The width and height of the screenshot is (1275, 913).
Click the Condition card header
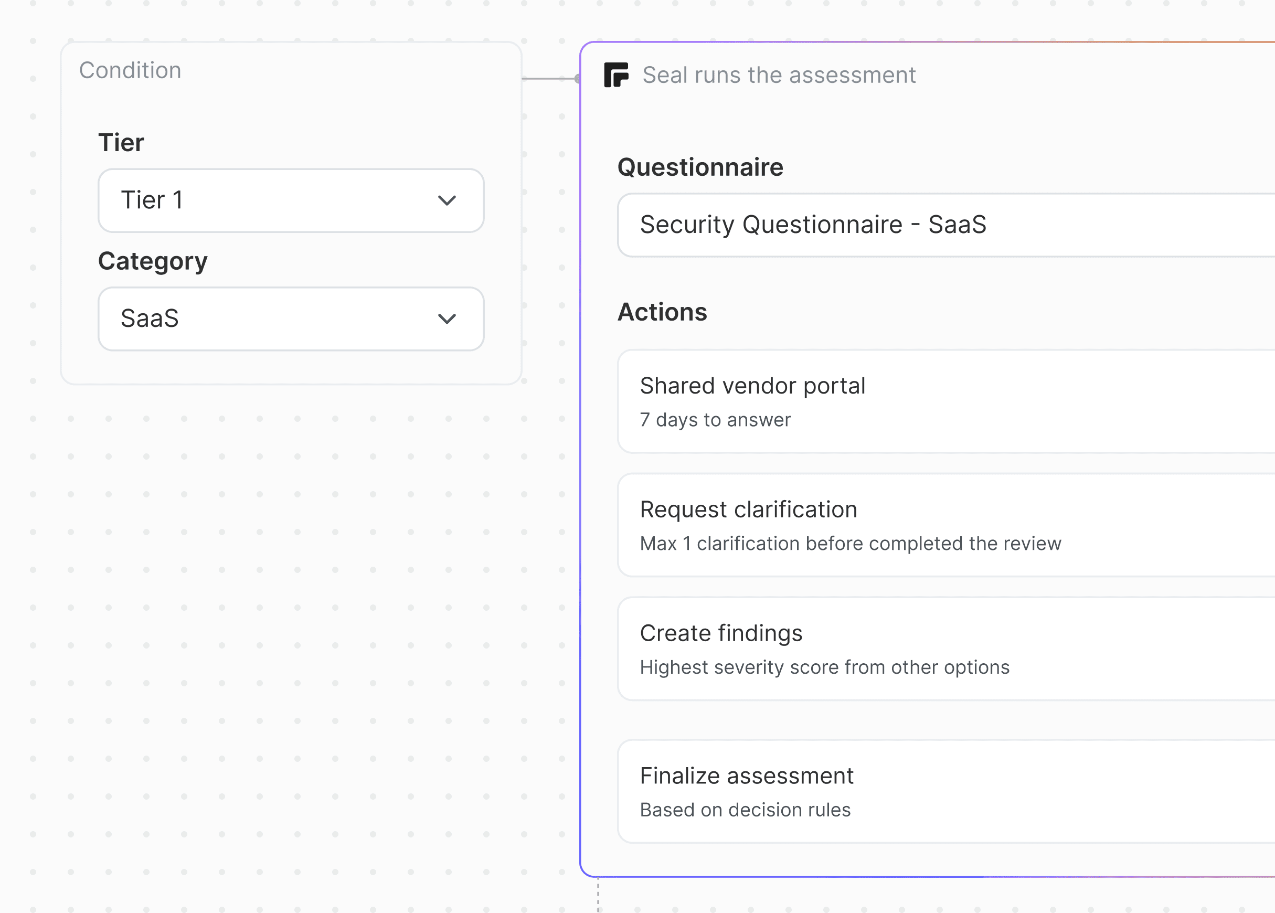point(130,70)
